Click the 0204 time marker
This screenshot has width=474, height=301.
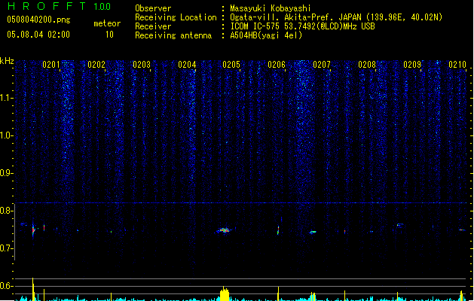187,64
